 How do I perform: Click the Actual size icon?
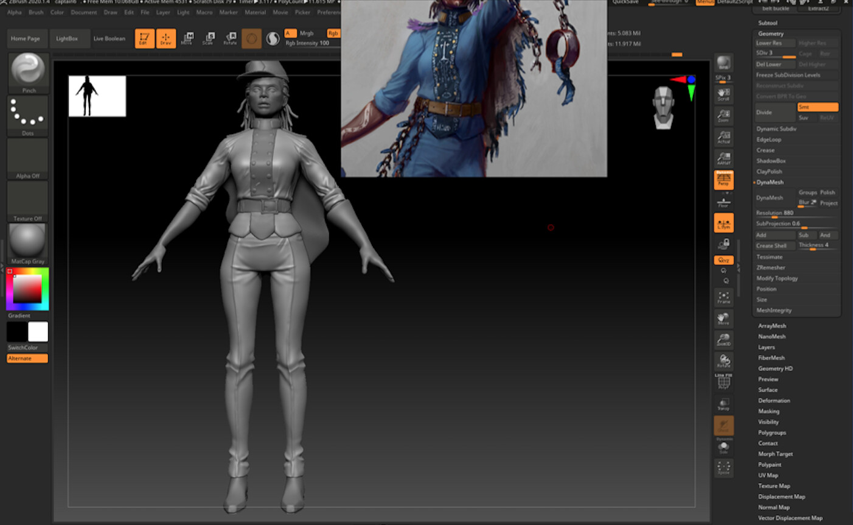click(723, 137)
